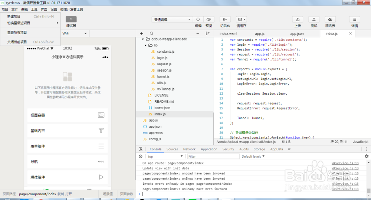The height and width of the screenshot is (200, 371).
Task: Open devtools vertical dots menu
Action: point(367,149)
